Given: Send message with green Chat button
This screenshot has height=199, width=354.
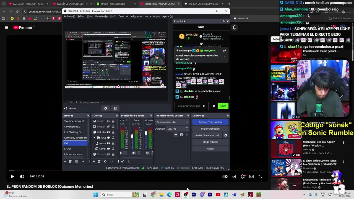Looking at the screenshot, I should pos(223,106).
